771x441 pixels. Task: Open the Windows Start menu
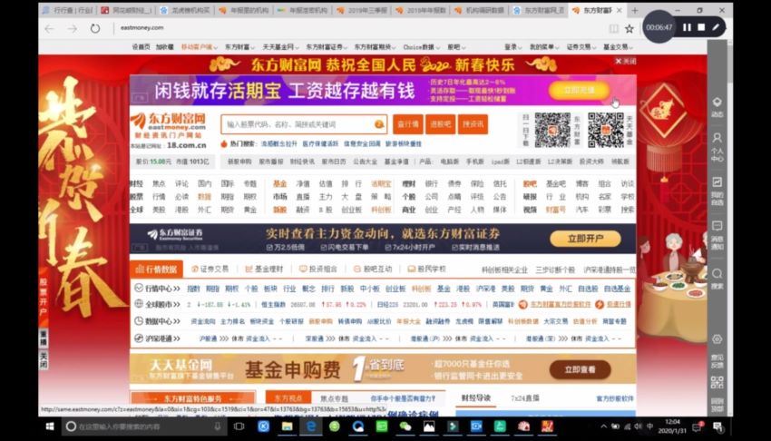coord(49,426)
